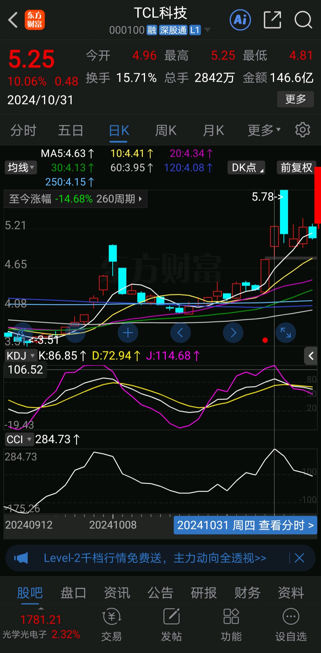Open the 东方财富 logo icon
Screen dimensions: 321x653
click(x=35, y=20)
